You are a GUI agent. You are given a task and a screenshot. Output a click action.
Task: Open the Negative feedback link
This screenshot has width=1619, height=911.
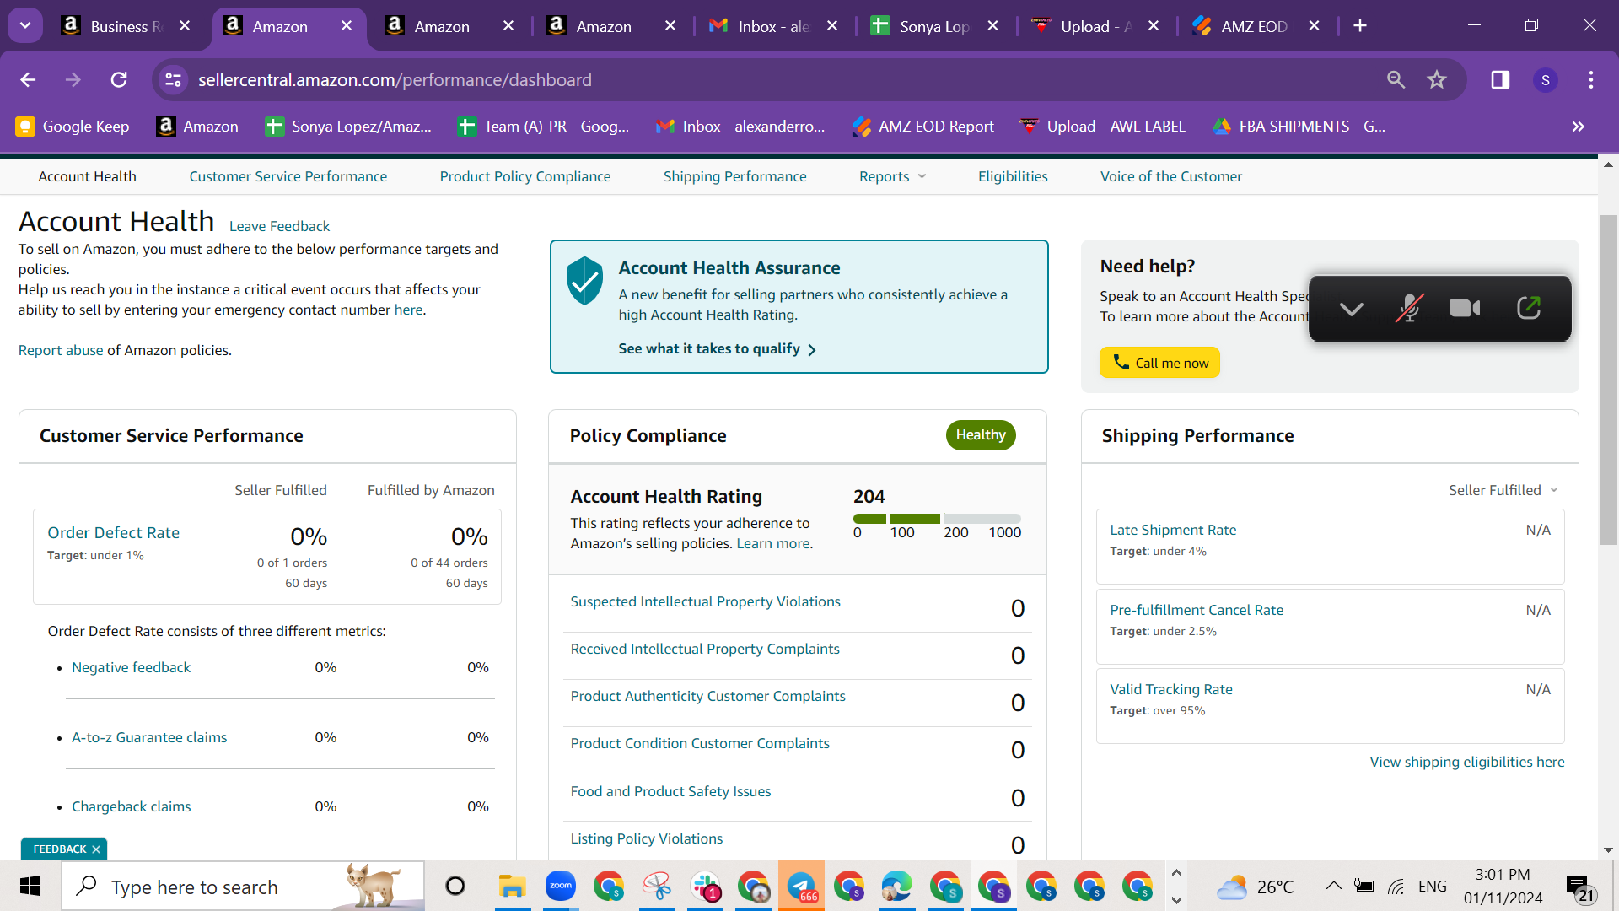131,667
